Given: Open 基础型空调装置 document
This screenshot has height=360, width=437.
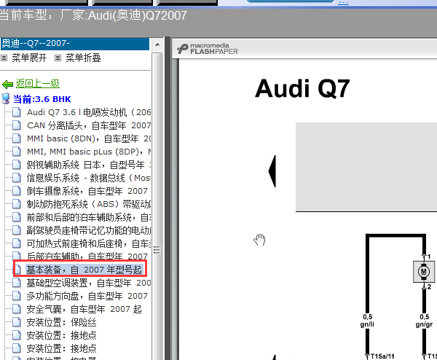Looking at the screenshot, I should click(89, 283).
